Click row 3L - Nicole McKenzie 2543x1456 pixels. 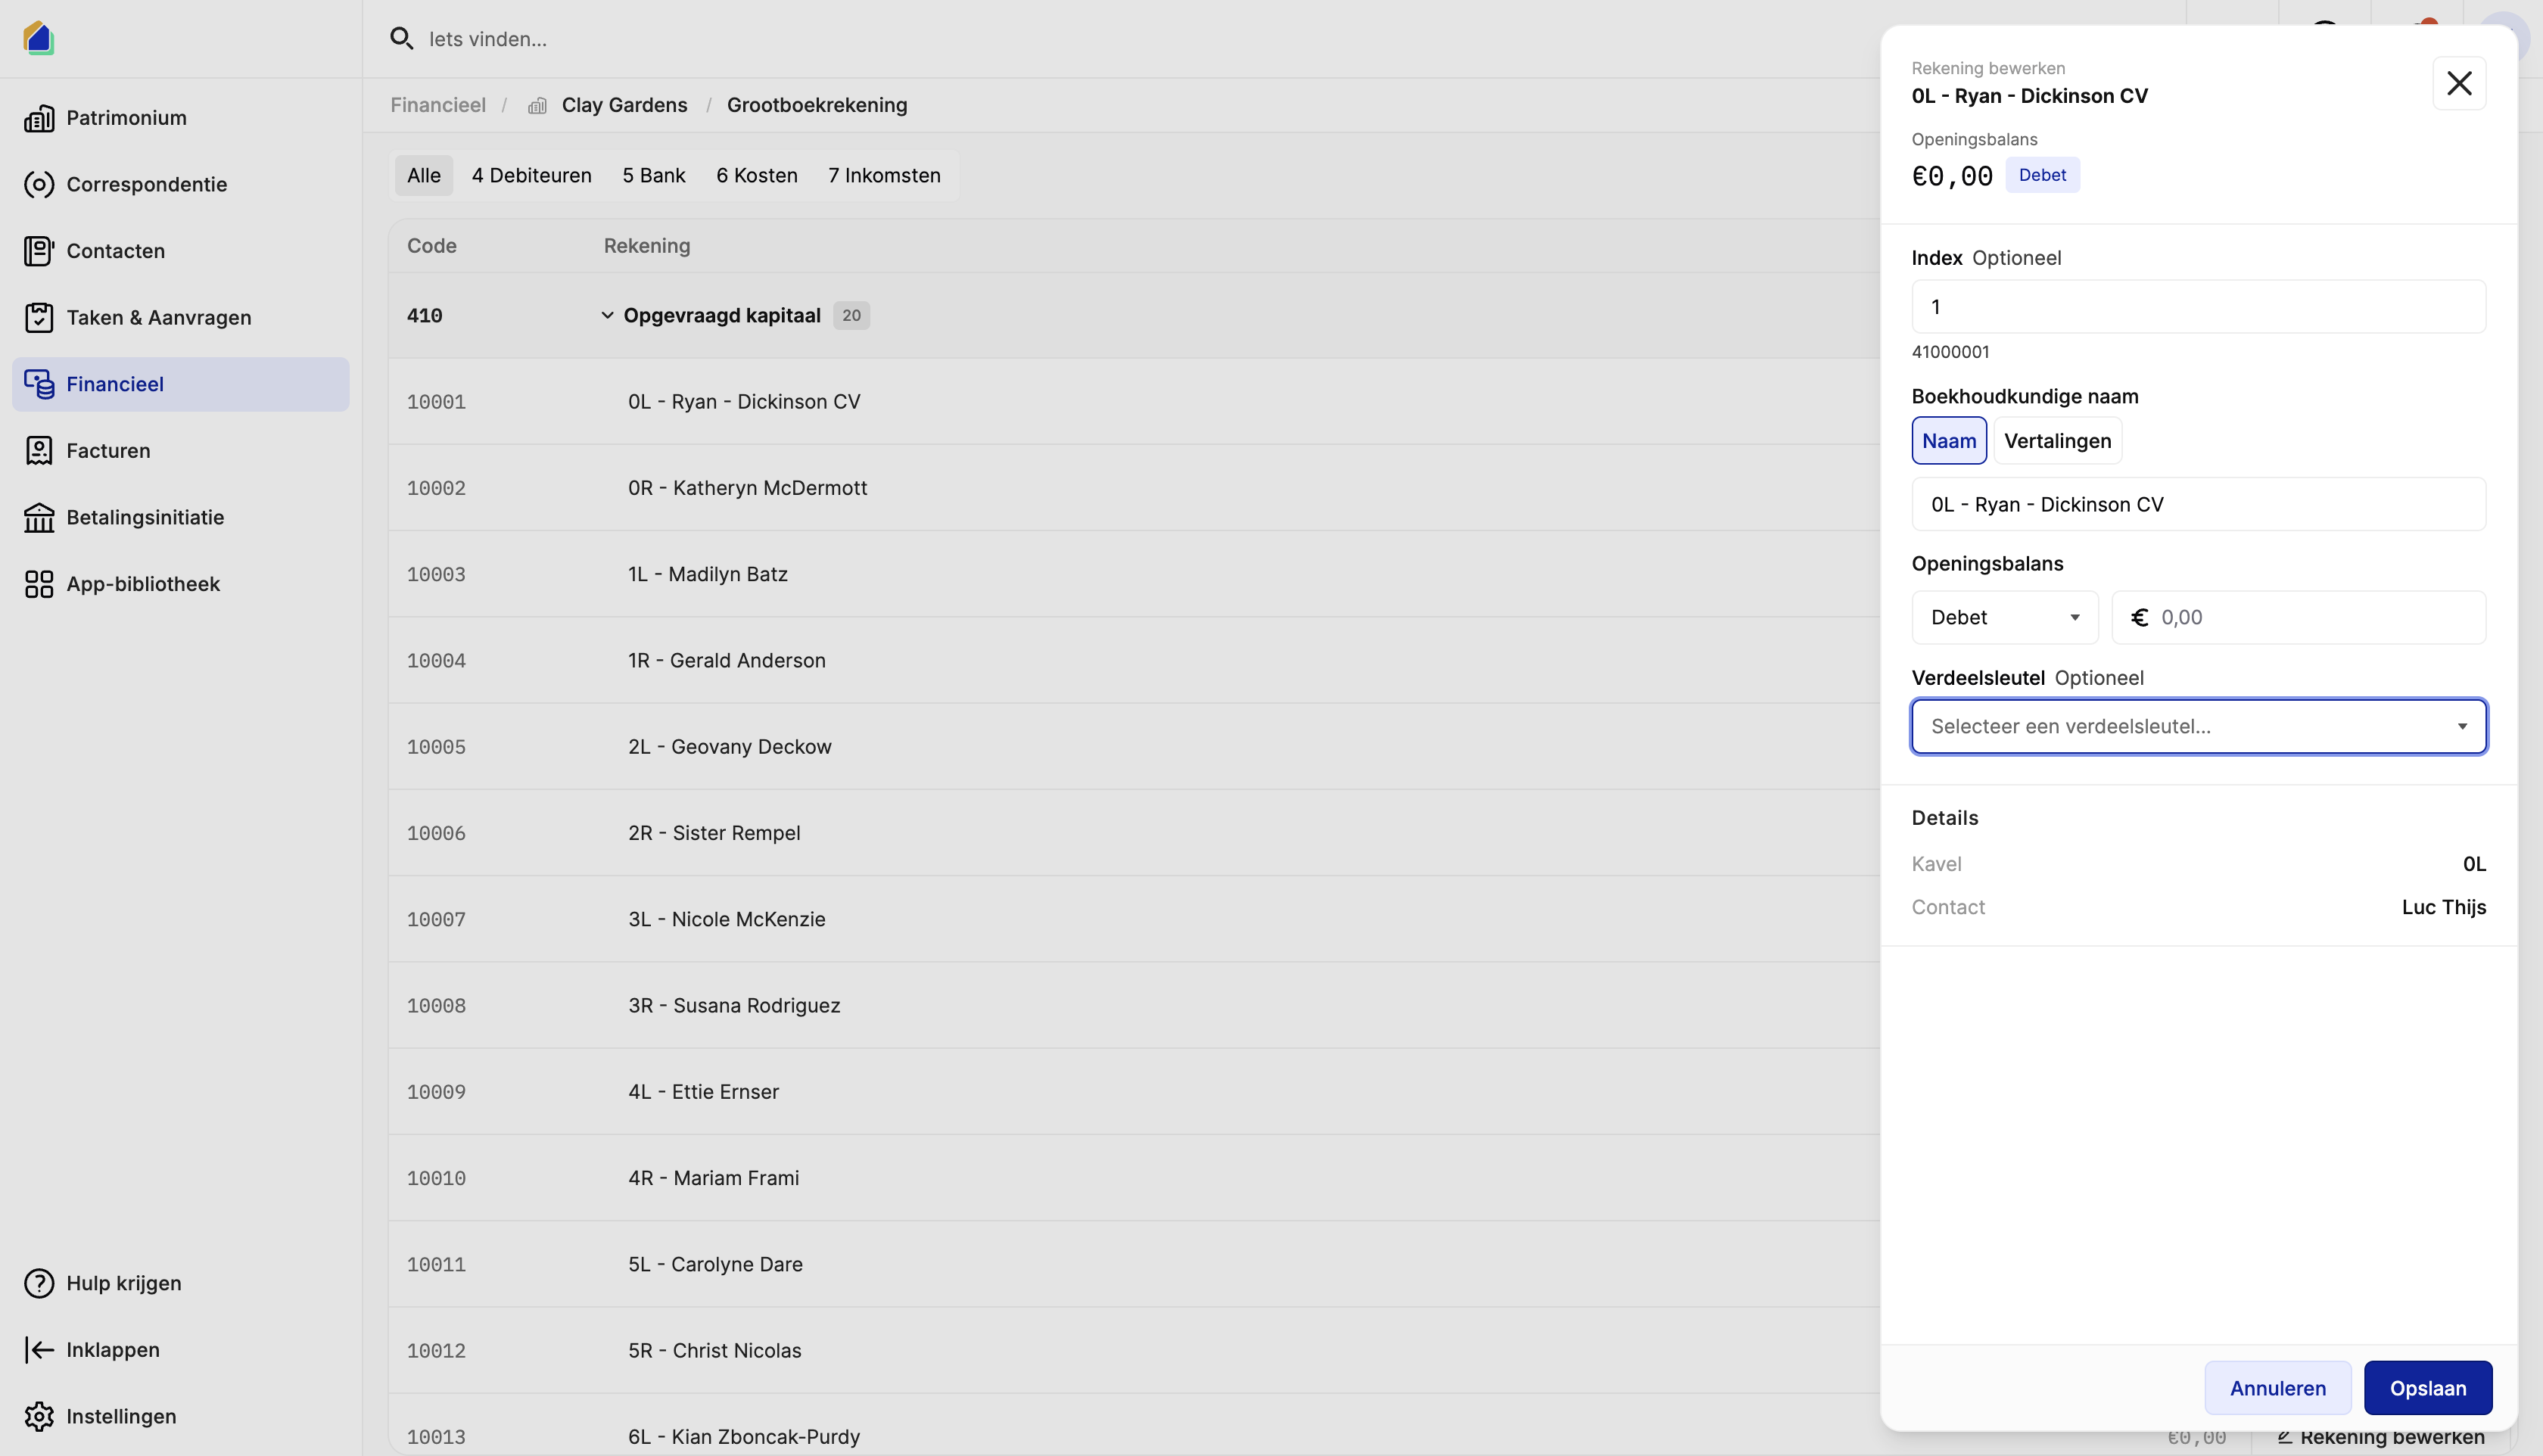pos(1134,920)
